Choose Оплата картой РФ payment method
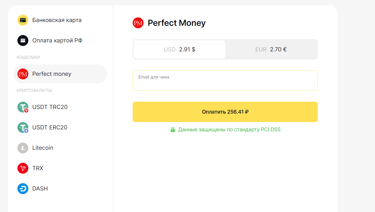 [57, 40]
